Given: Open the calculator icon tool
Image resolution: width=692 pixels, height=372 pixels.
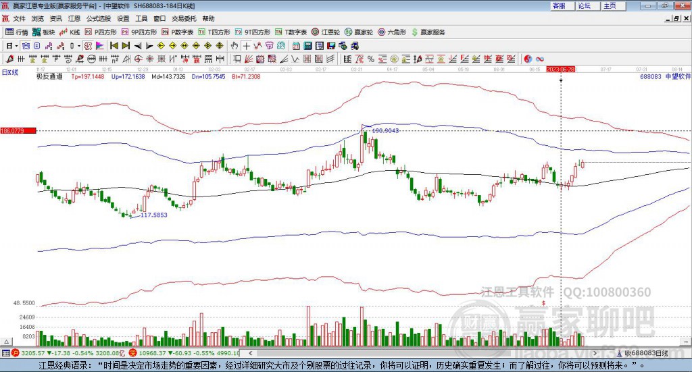Looking at the screenshot, I should pos(308,46).
